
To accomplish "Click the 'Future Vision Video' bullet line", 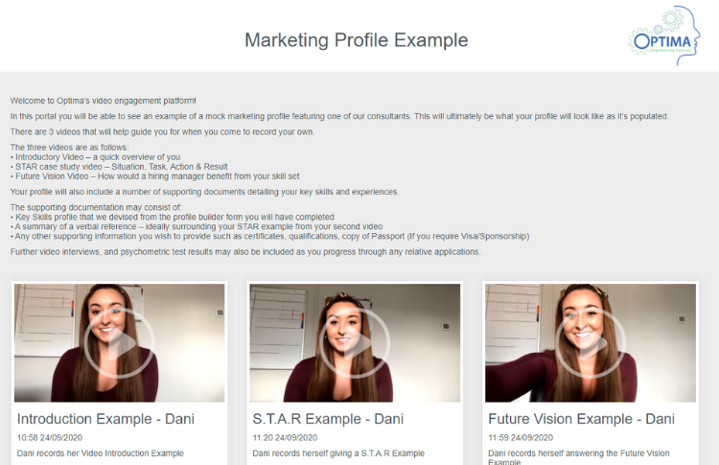I will tap(155, 176).
